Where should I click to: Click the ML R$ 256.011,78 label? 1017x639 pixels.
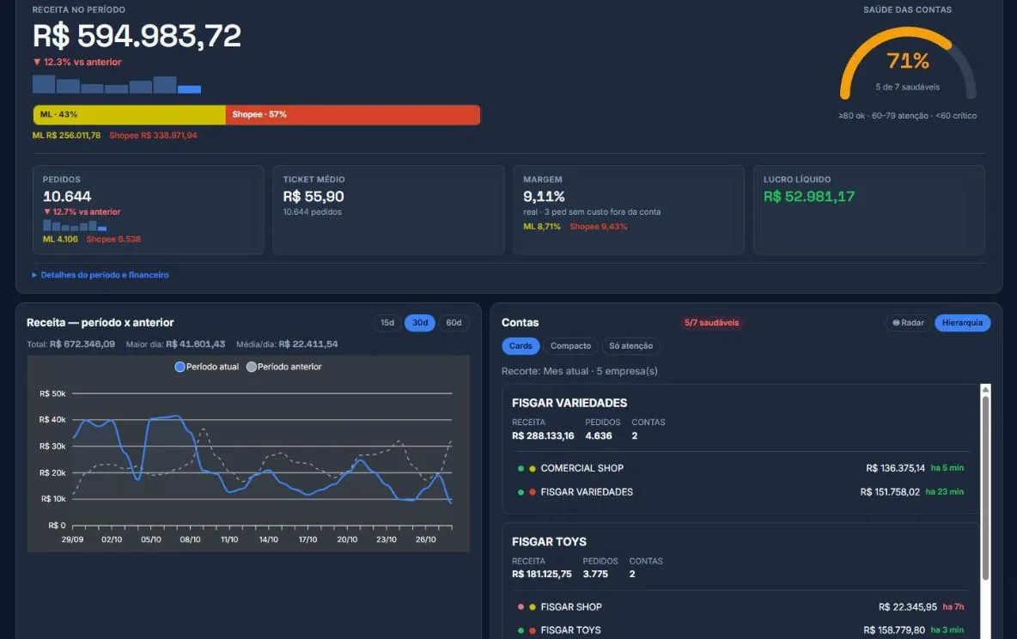[67, 135]
